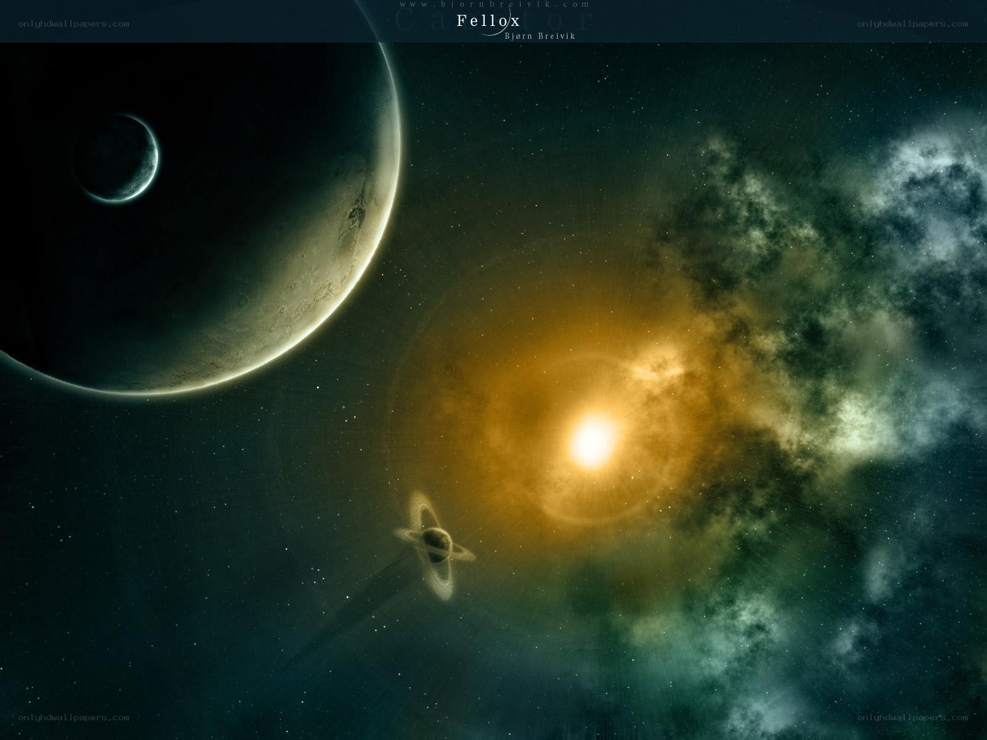Click the faint Castor text behind the title
Viewport: 987px width, 740px height.
coord(493,20)
